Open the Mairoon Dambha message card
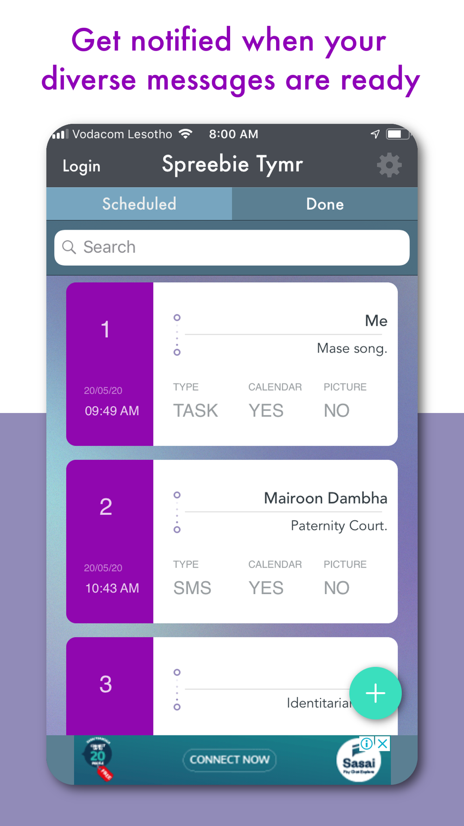This screenshot has width=464, height=826. [x=232, y=542]
